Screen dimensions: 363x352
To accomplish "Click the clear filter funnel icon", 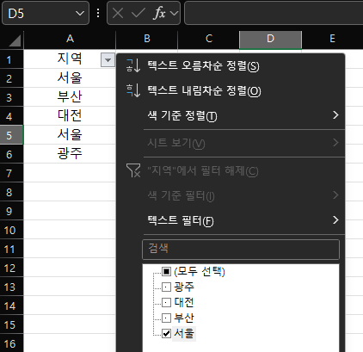I will coord(133,170).
